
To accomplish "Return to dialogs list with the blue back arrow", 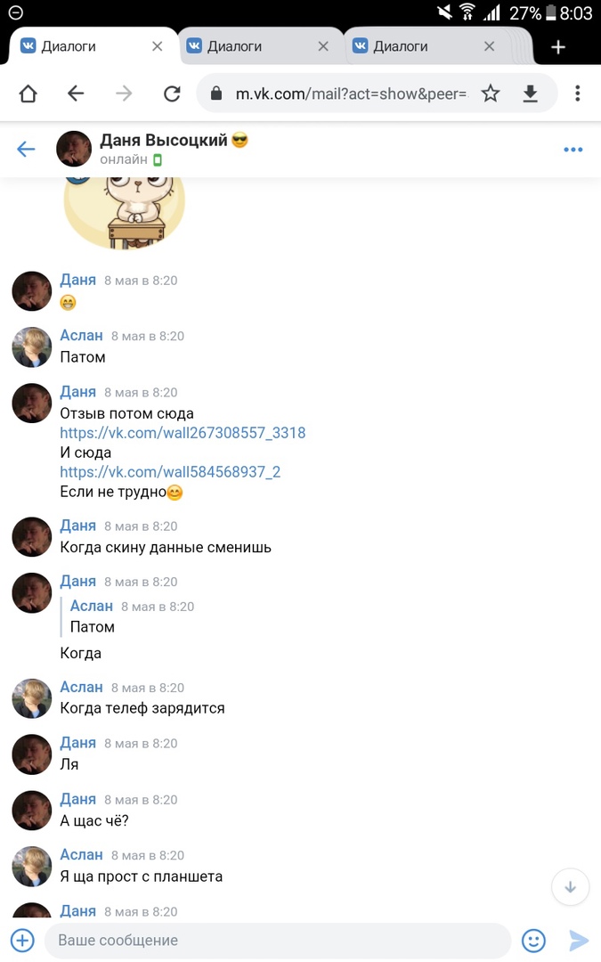I will pyautogui.click(x=26, y=149).
